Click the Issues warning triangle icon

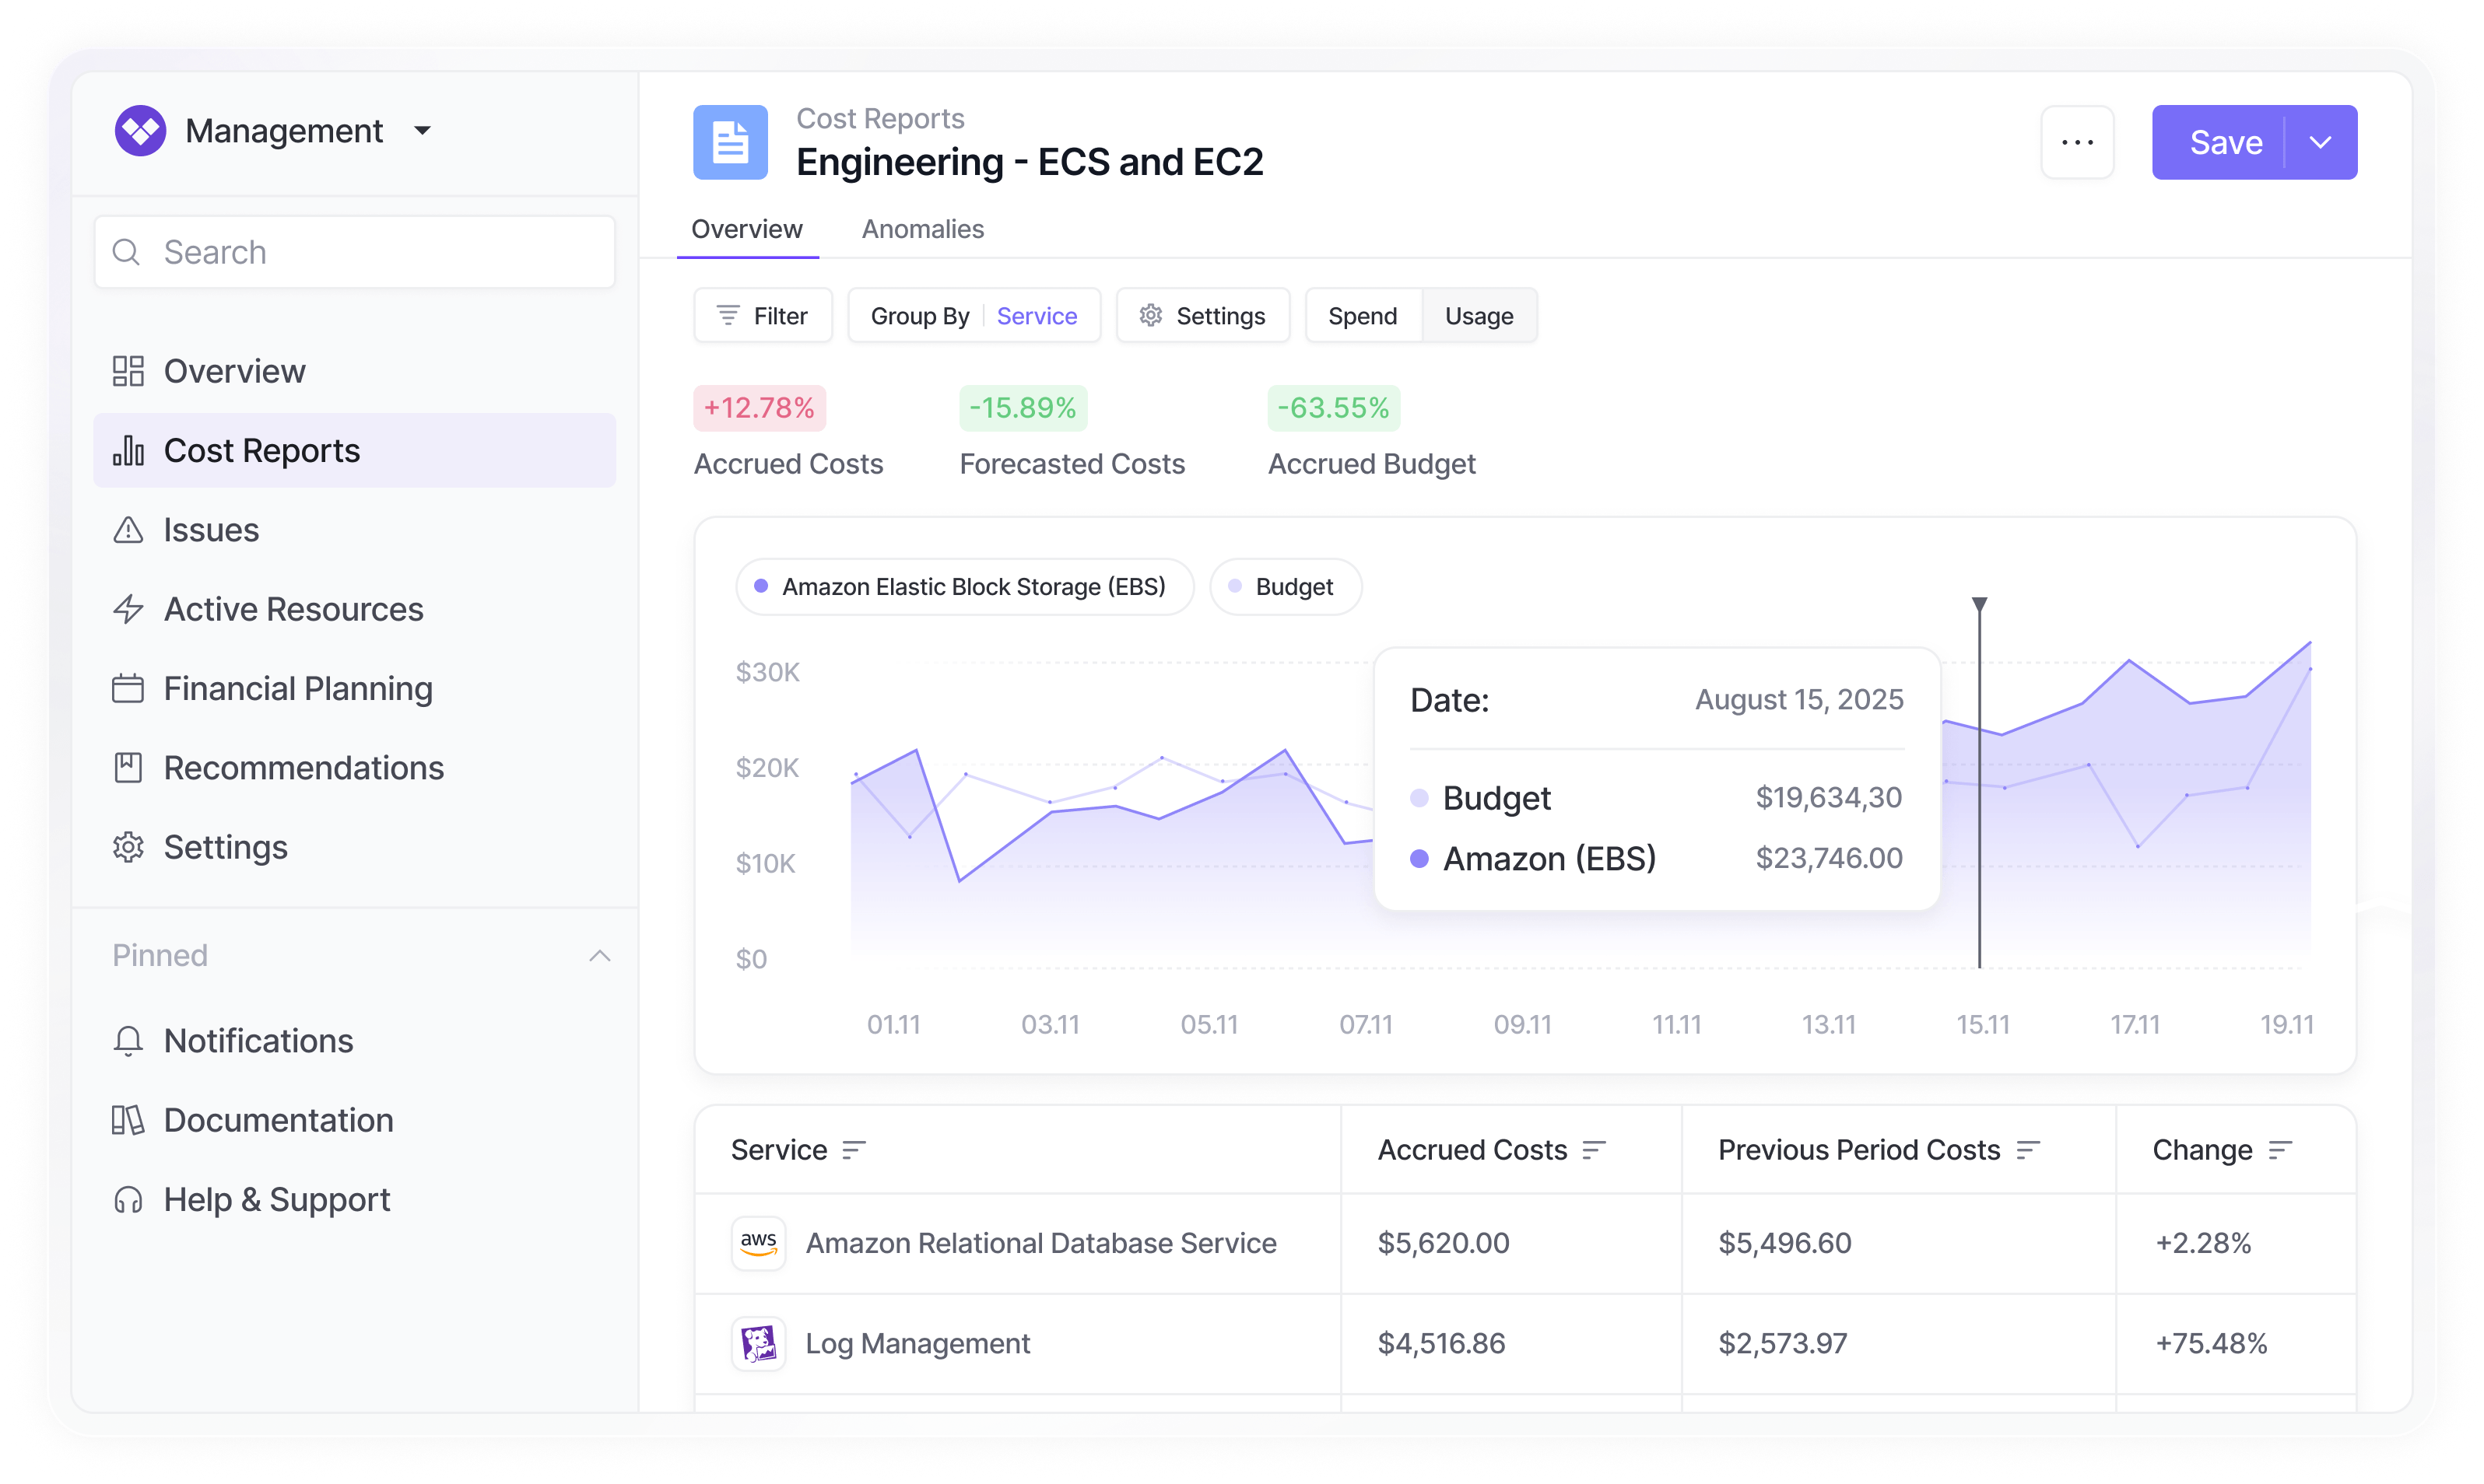pyautogui.click(x=128, y=530)
